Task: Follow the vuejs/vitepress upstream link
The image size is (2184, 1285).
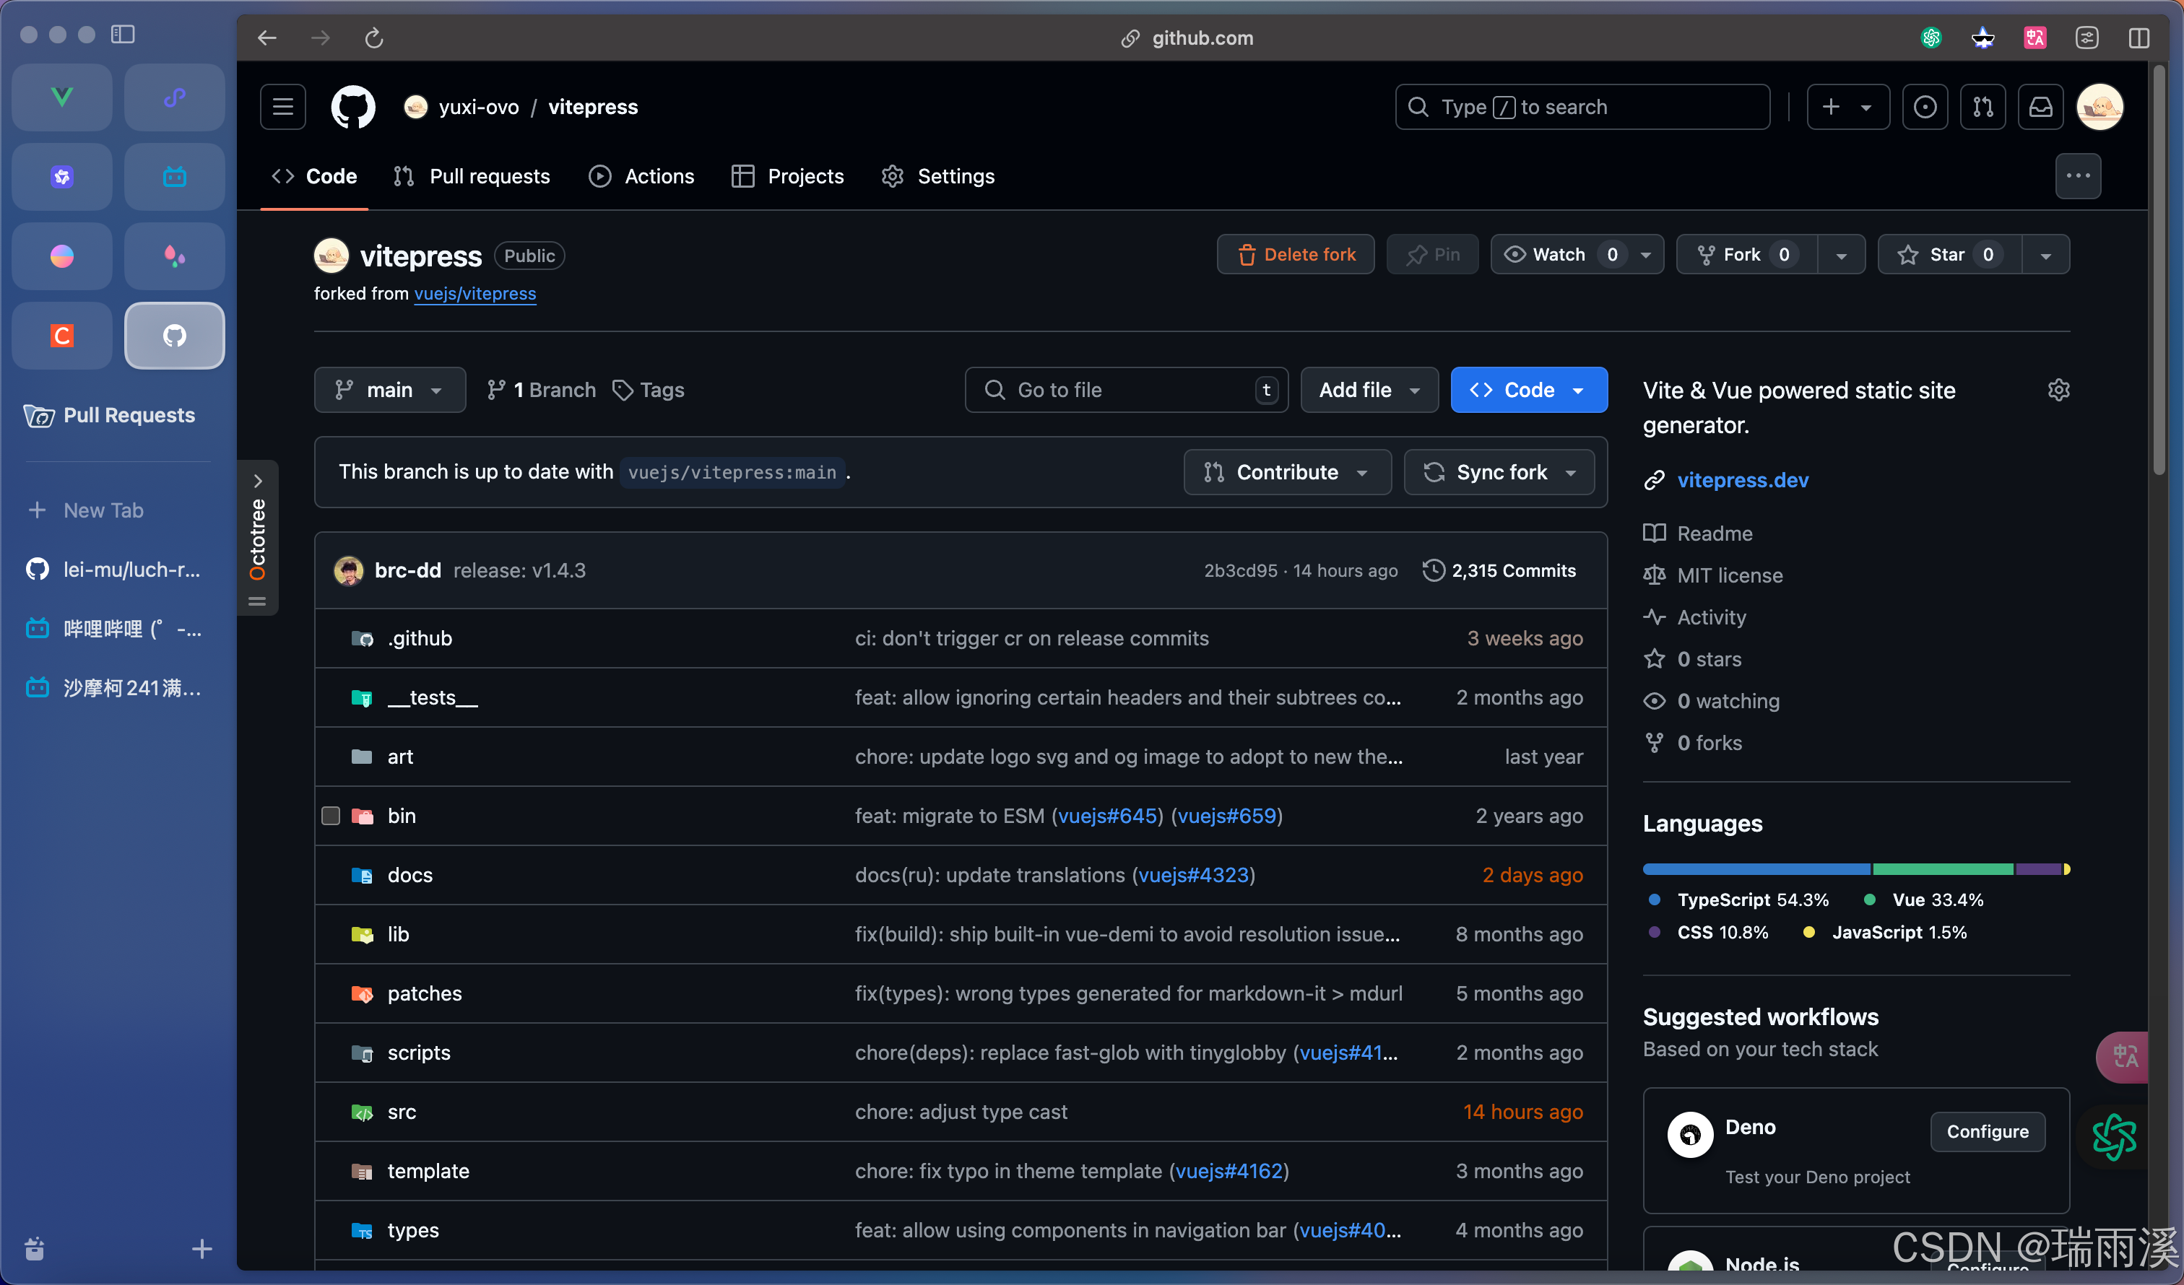Action: (475, 294)
